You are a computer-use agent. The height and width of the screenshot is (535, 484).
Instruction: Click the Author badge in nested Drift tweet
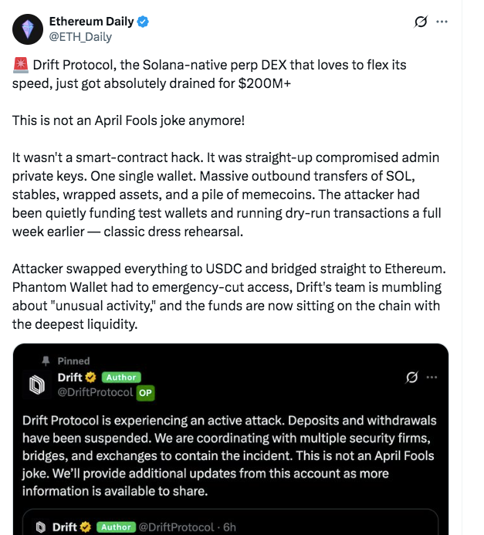pyautogui.click(x=114, y=527)
